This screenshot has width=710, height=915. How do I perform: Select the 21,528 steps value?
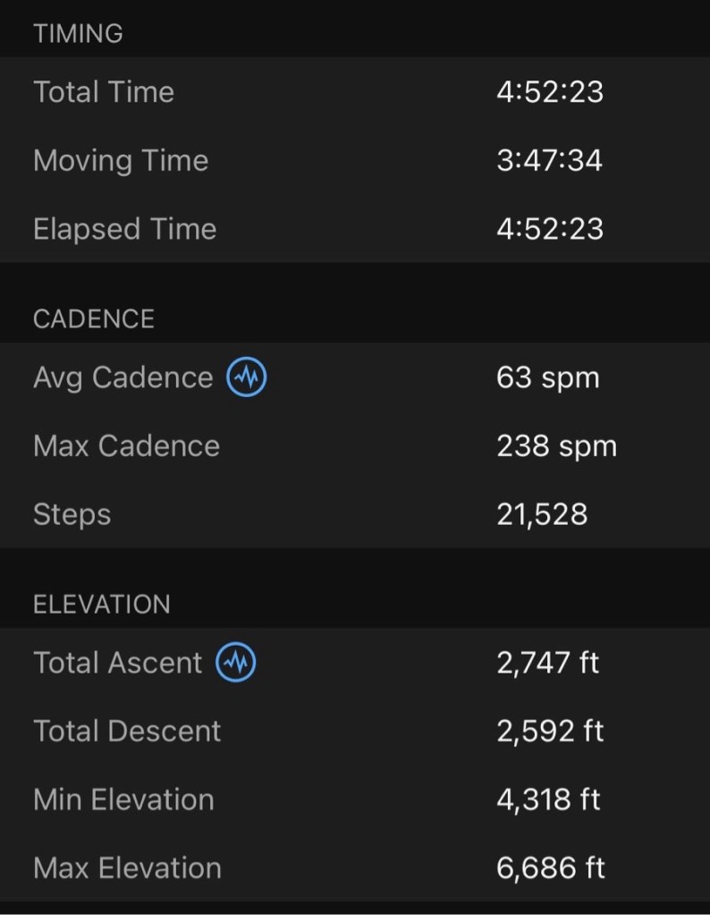pyautogui.click(x=542, y=514)
